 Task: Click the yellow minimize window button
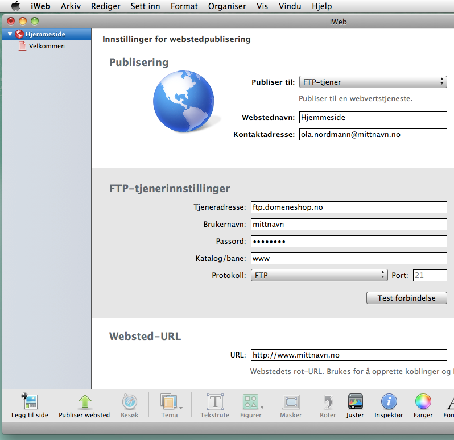point(23,21)
